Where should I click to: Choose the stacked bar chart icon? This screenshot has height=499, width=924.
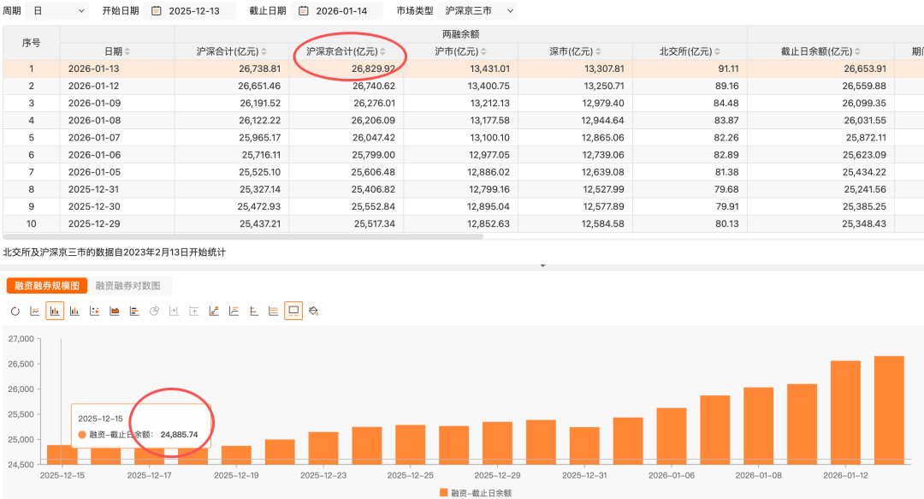pos(74,311)
